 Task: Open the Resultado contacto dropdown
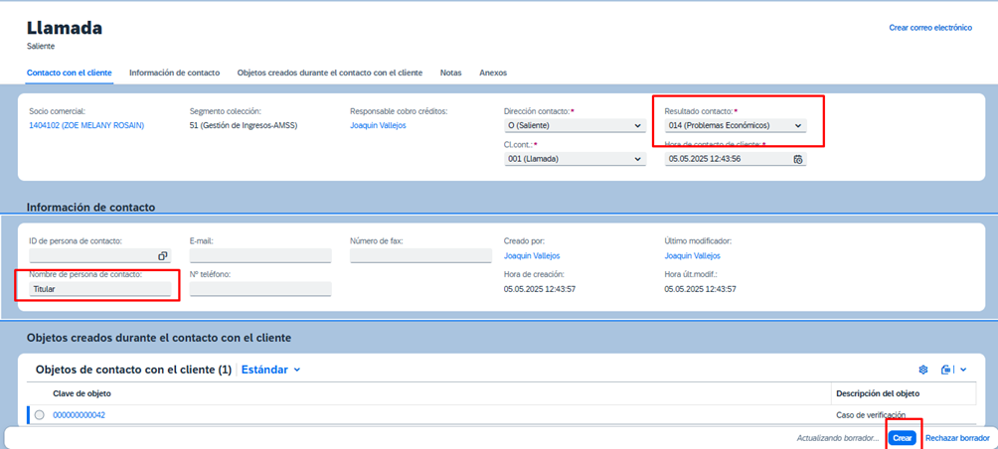click(x=797, y=126)
